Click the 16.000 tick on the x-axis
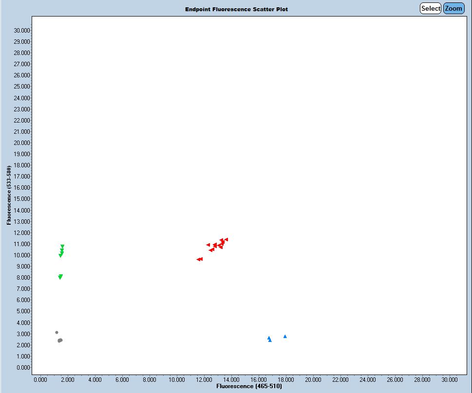Image resolution: width=472 pixels, height=393 pixels. (x=258, y=379)
